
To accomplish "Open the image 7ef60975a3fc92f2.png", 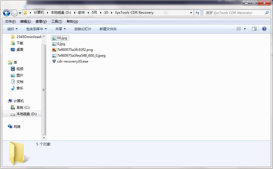I will (x=72, y=50).
